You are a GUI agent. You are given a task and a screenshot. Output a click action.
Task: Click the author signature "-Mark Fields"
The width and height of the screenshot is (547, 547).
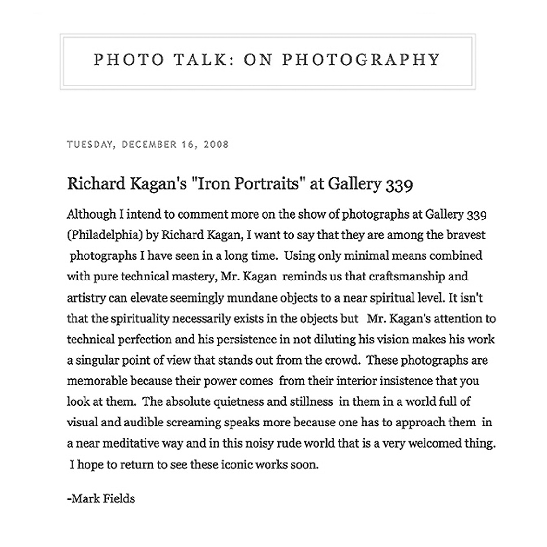click(101, 498)
